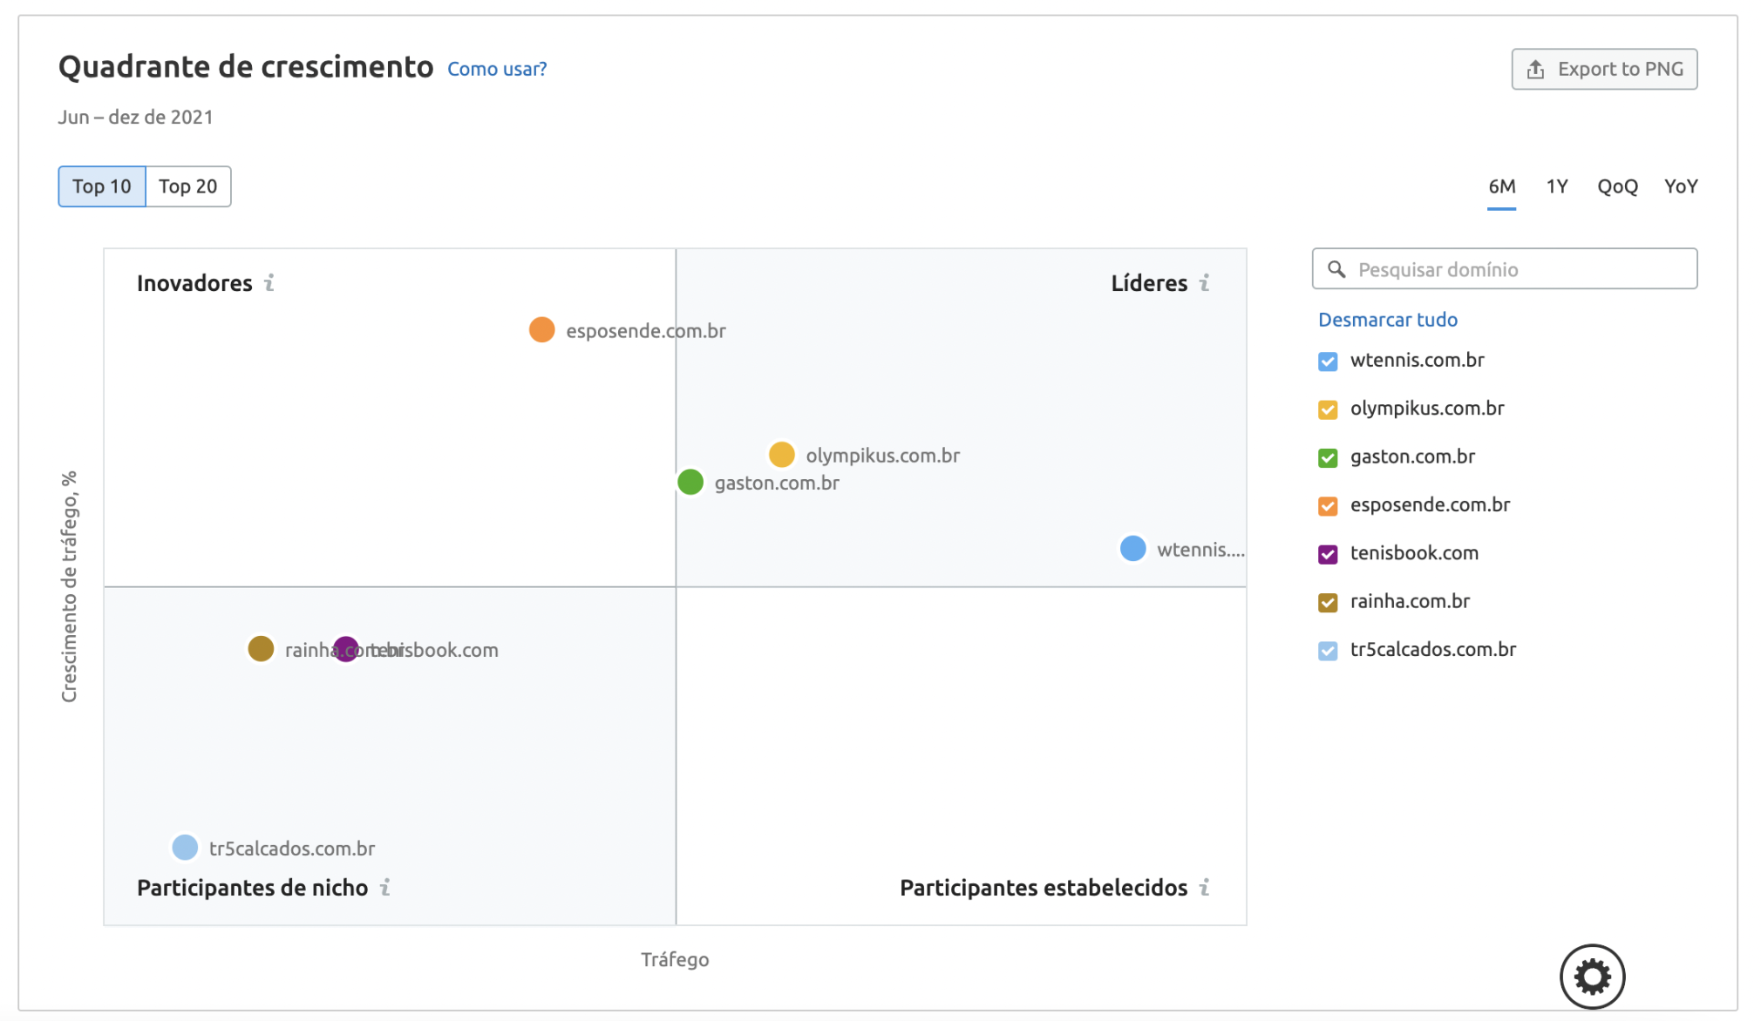
Task: Click the Quadrante de crescimento title
Action: click(x=246, y=67)
